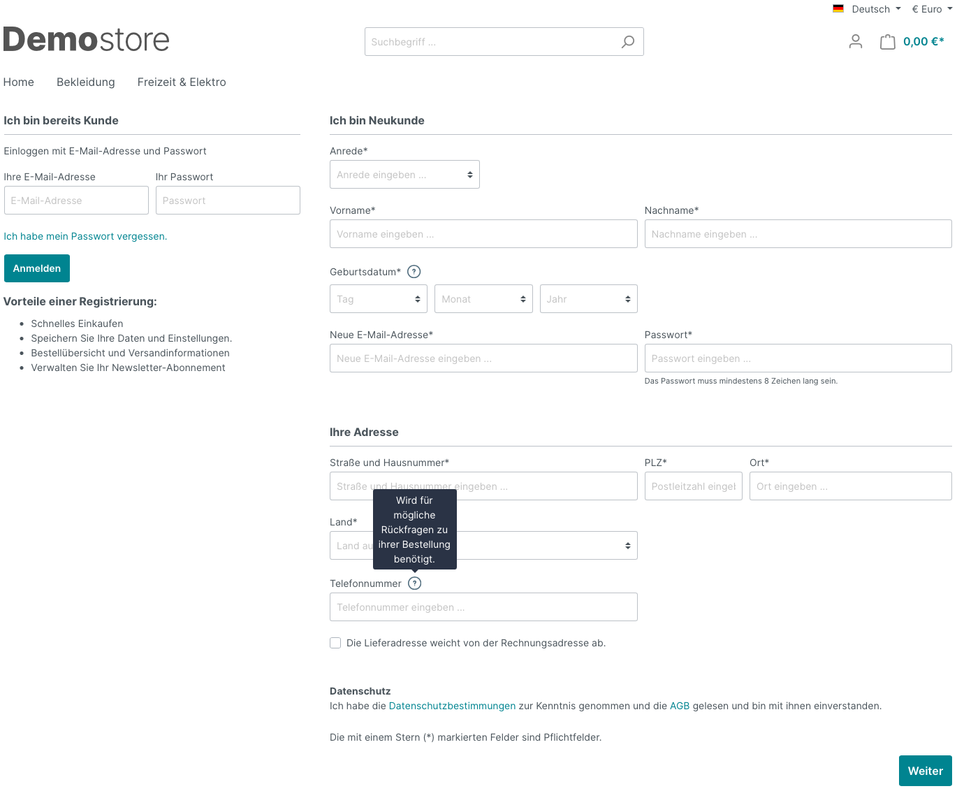Click the Demostore logo
This screenshot has height=791, width=957.
click(87, 40)
